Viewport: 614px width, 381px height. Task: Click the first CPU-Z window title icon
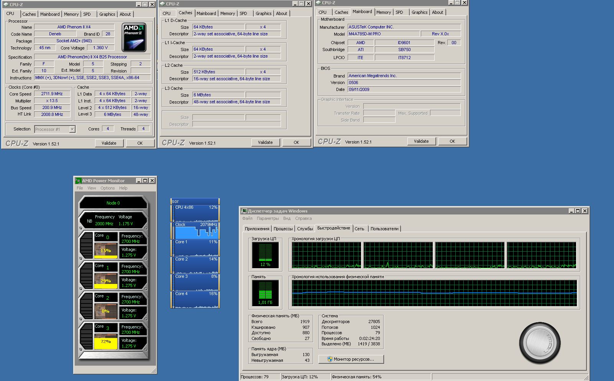pos(6,5)
